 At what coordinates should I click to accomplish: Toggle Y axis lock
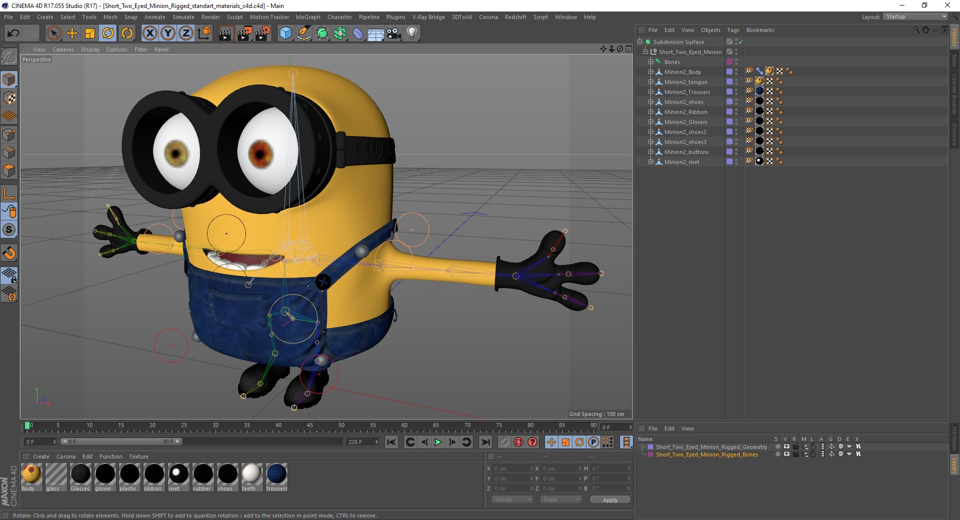click(x=168, y=33)
